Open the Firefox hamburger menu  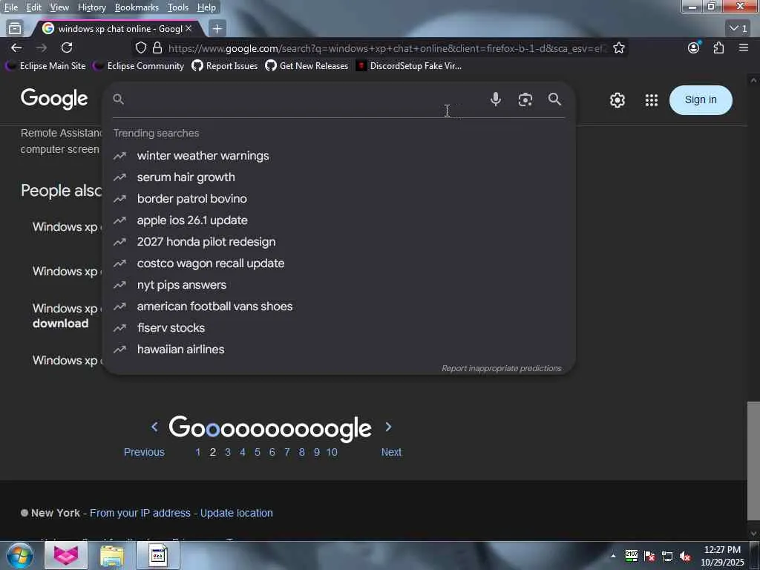[x=744, y=47]
